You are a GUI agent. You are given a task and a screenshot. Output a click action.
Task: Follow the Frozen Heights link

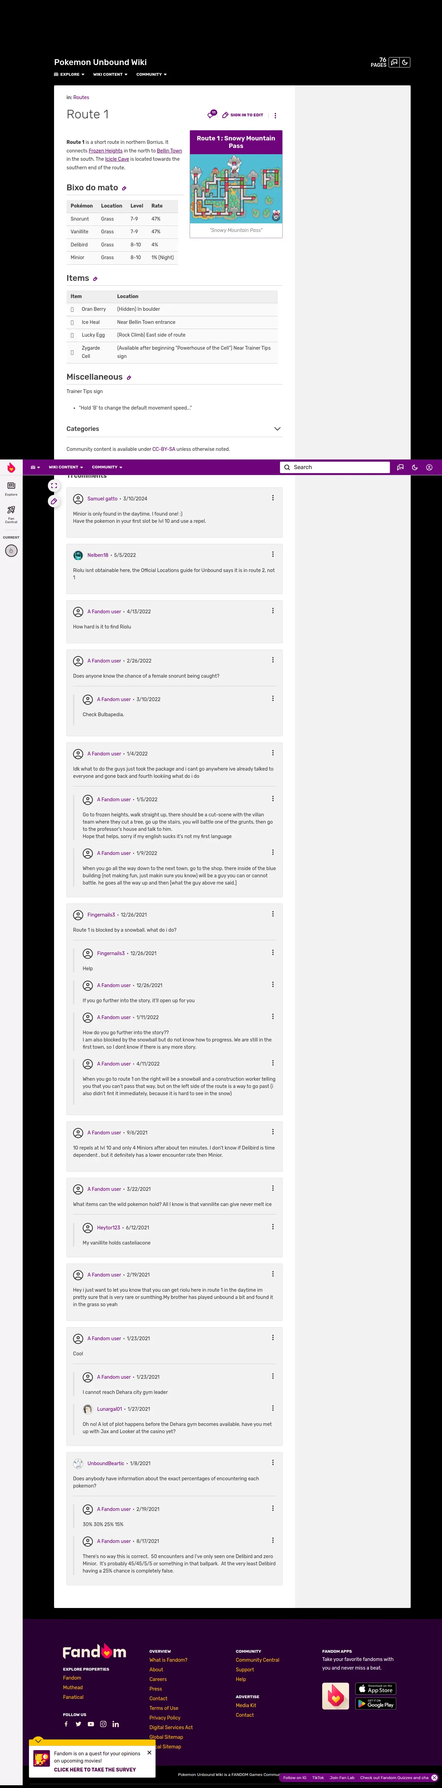105,151
